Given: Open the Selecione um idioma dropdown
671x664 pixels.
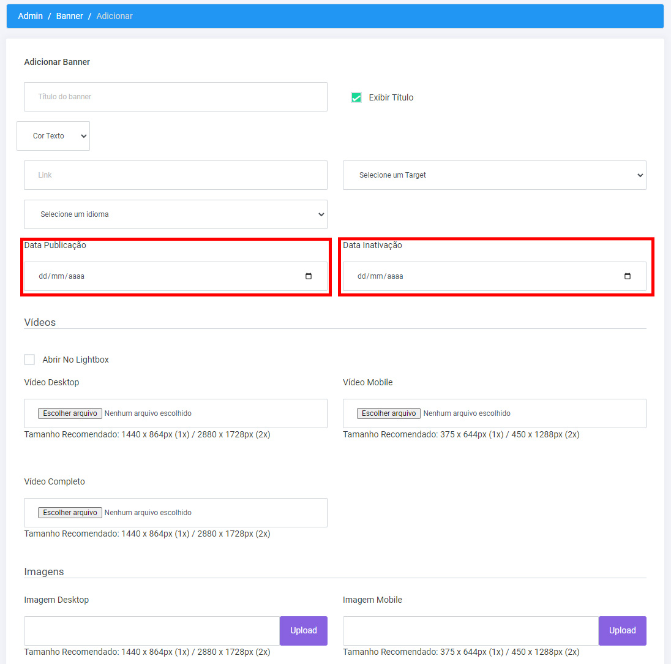Looking at the screenshot, I should click(x=176, y=214).
